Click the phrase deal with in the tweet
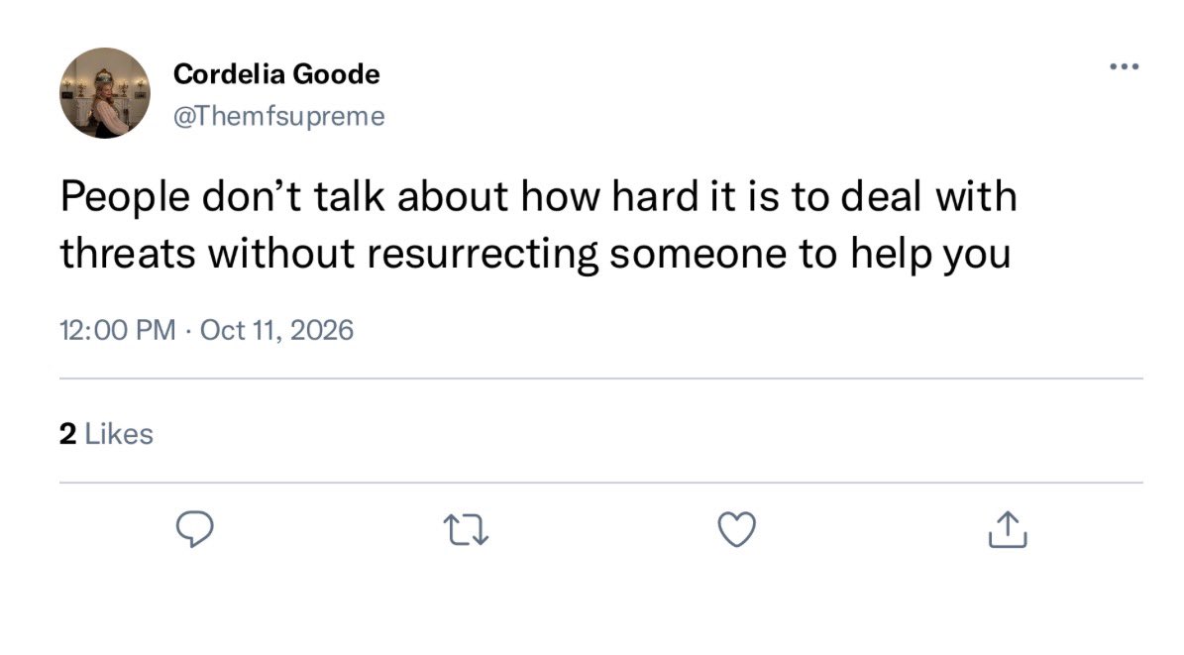The height and width of the screenshot is (655, 1184). 928,196
